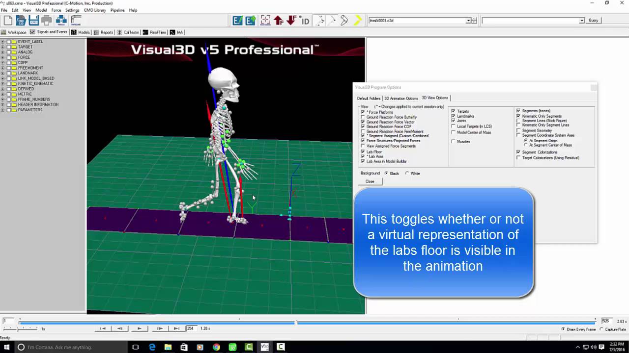Expand the ANALOG tree folder
The image size is (629, 353).
tap(3, 52)
